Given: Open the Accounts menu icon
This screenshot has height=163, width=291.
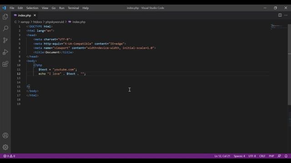Looking at the screenshot, I should pyautogui.click(x=5, y=135).
